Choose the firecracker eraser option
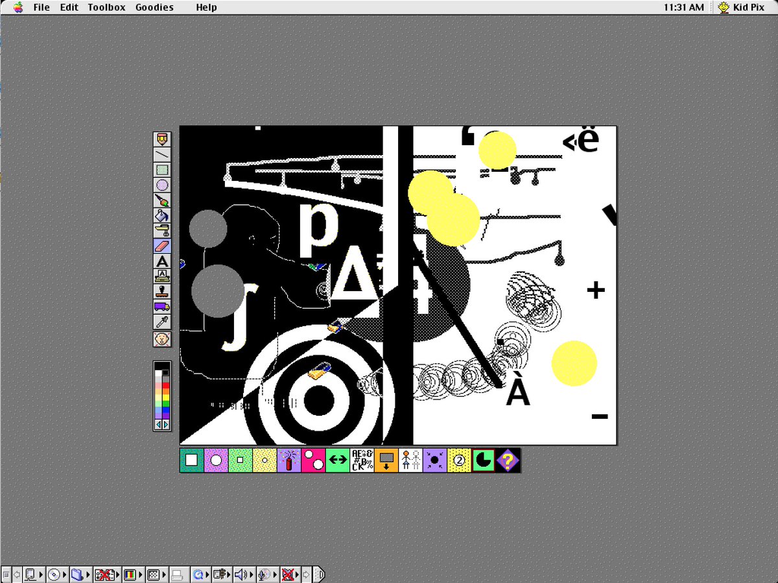The image size is (778, 583). point(289,460)
